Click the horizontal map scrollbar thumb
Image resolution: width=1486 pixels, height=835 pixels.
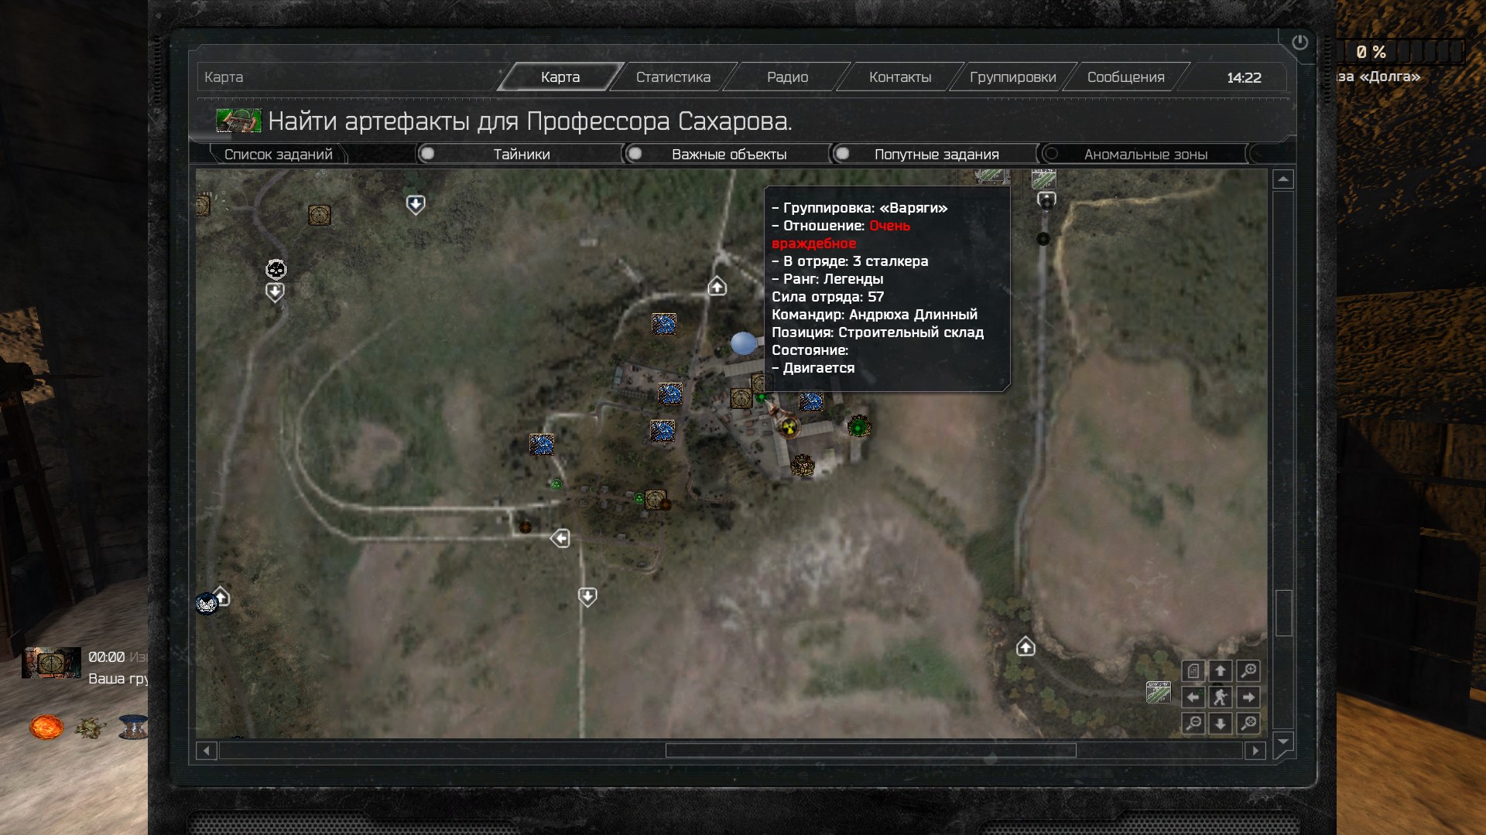[870, 751]
